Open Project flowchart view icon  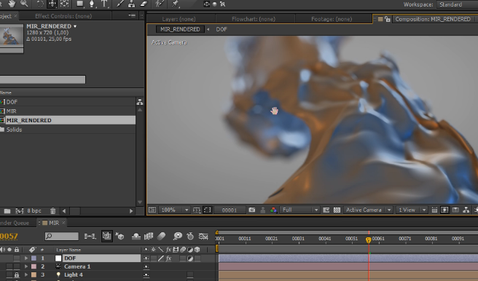[x=140, y=102]
